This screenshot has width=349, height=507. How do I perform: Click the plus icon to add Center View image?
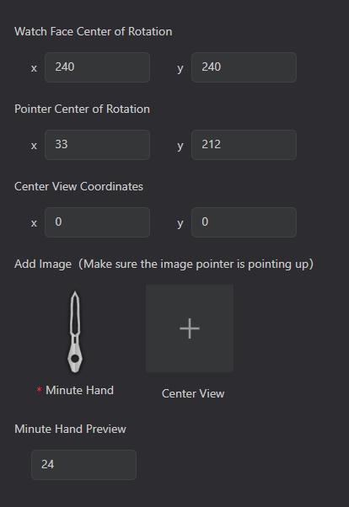click(190, 328)
